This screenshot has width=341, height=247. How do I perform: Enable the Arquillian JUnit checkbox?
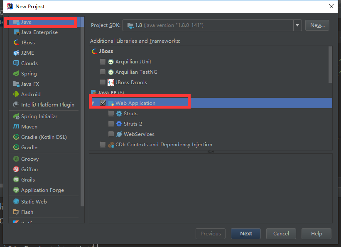(x=103, y=62)
